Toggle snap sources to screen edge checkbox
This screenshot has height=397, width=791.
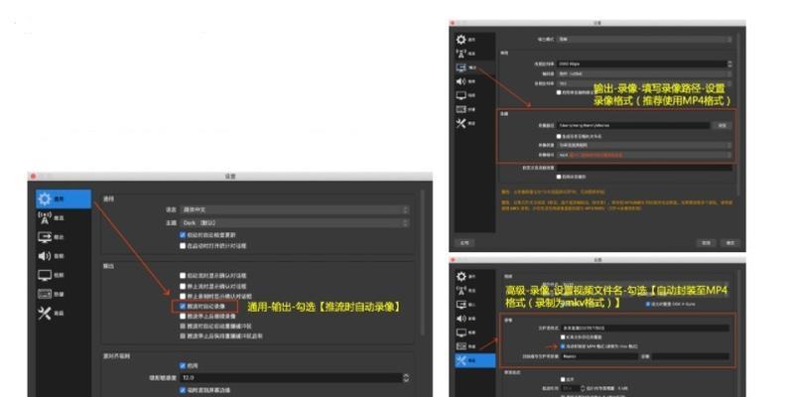tap(183, 390)
